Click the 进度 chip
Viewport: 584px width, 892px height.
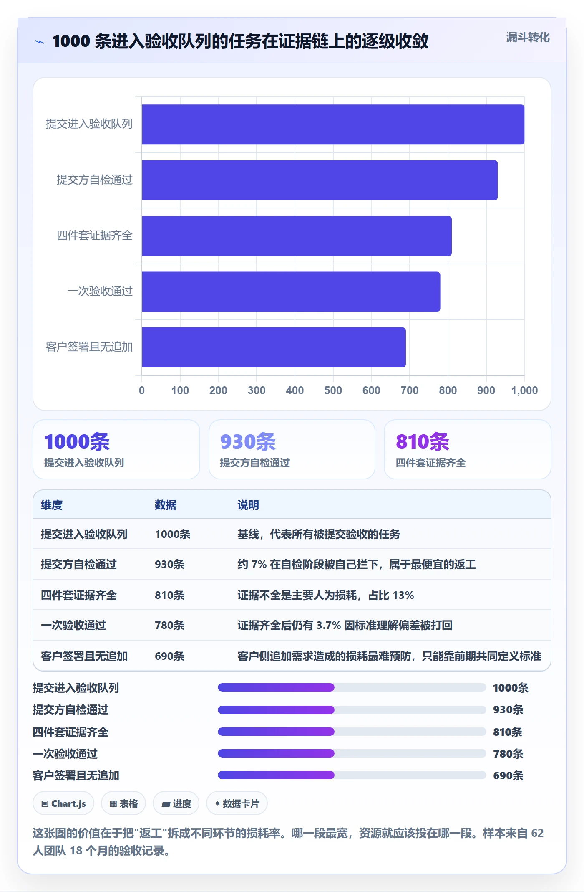click(x=176, y=803)
